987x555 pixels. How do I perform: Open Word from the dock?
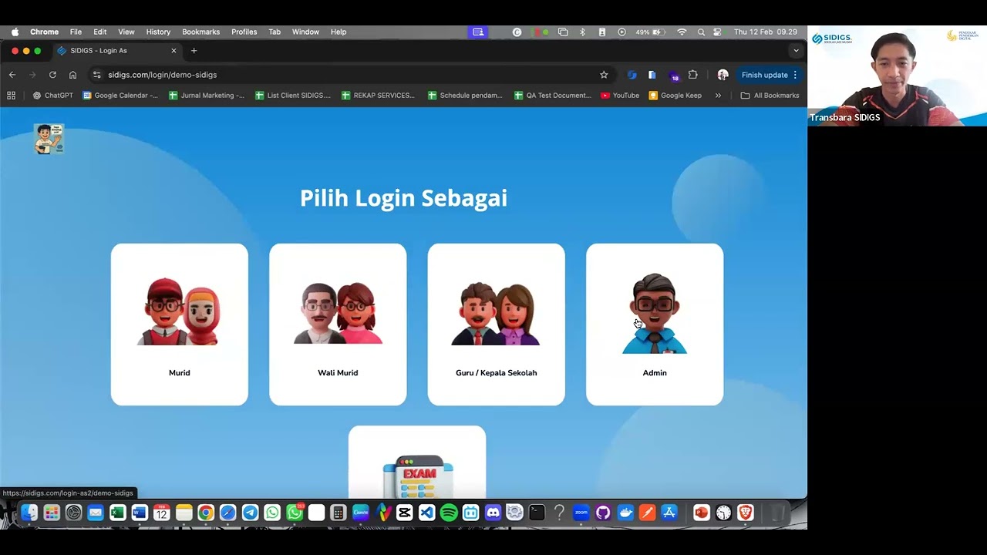(x=140, y=513)
